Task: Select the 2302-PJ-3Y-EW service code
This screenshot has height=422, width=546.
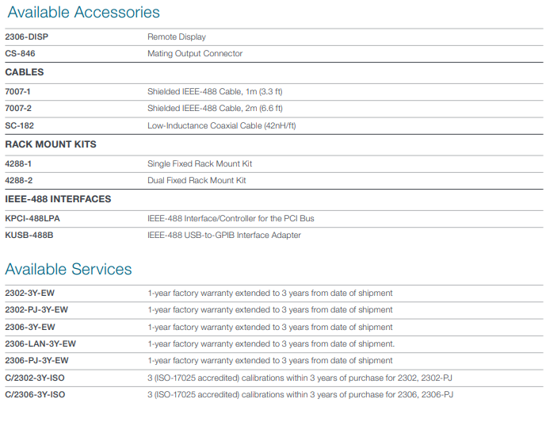Action: [36, 309]
